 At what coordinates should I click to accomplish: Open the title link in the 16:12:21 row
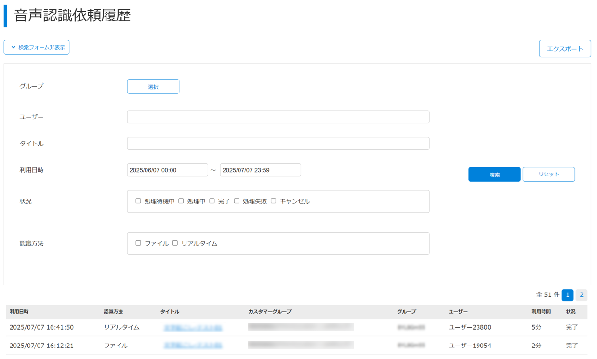click(x=193, y=346)
